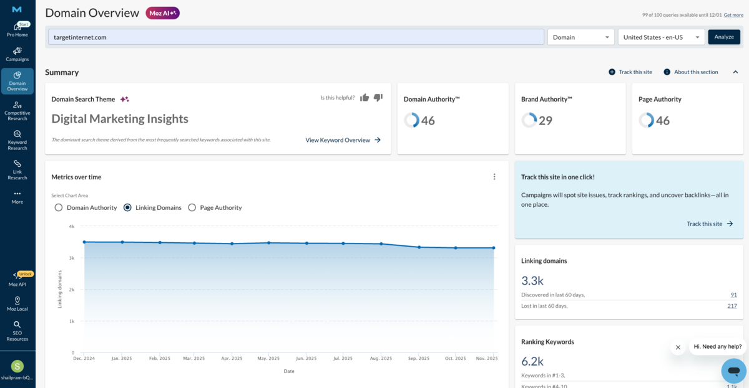The height and width of the screenshot is (388, 749).
Task: Click the Moz AI badge
Action: 162,13
